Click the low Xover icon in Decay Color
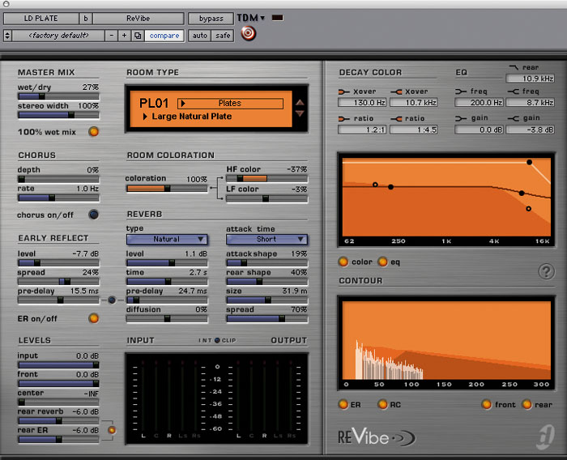This screenshot has height=460, width=567. pos(344,92)
